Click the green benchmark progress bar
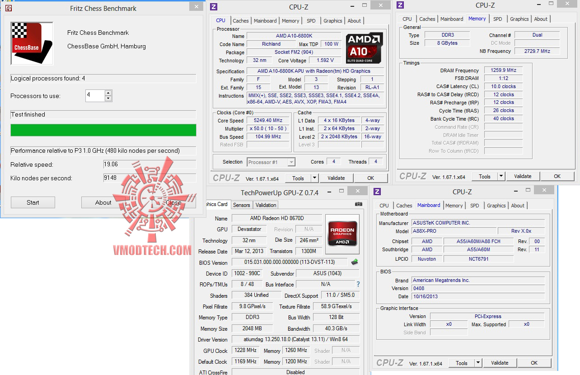The image size is (580, 375). pos(103,130)
